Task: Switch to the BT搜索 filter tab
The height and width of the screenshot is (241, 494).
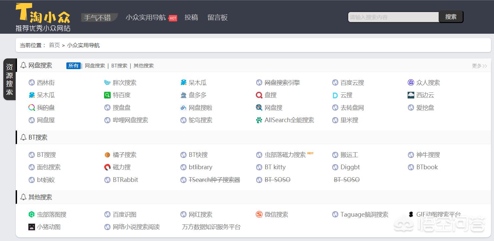Action: click(x=119, y=66)
